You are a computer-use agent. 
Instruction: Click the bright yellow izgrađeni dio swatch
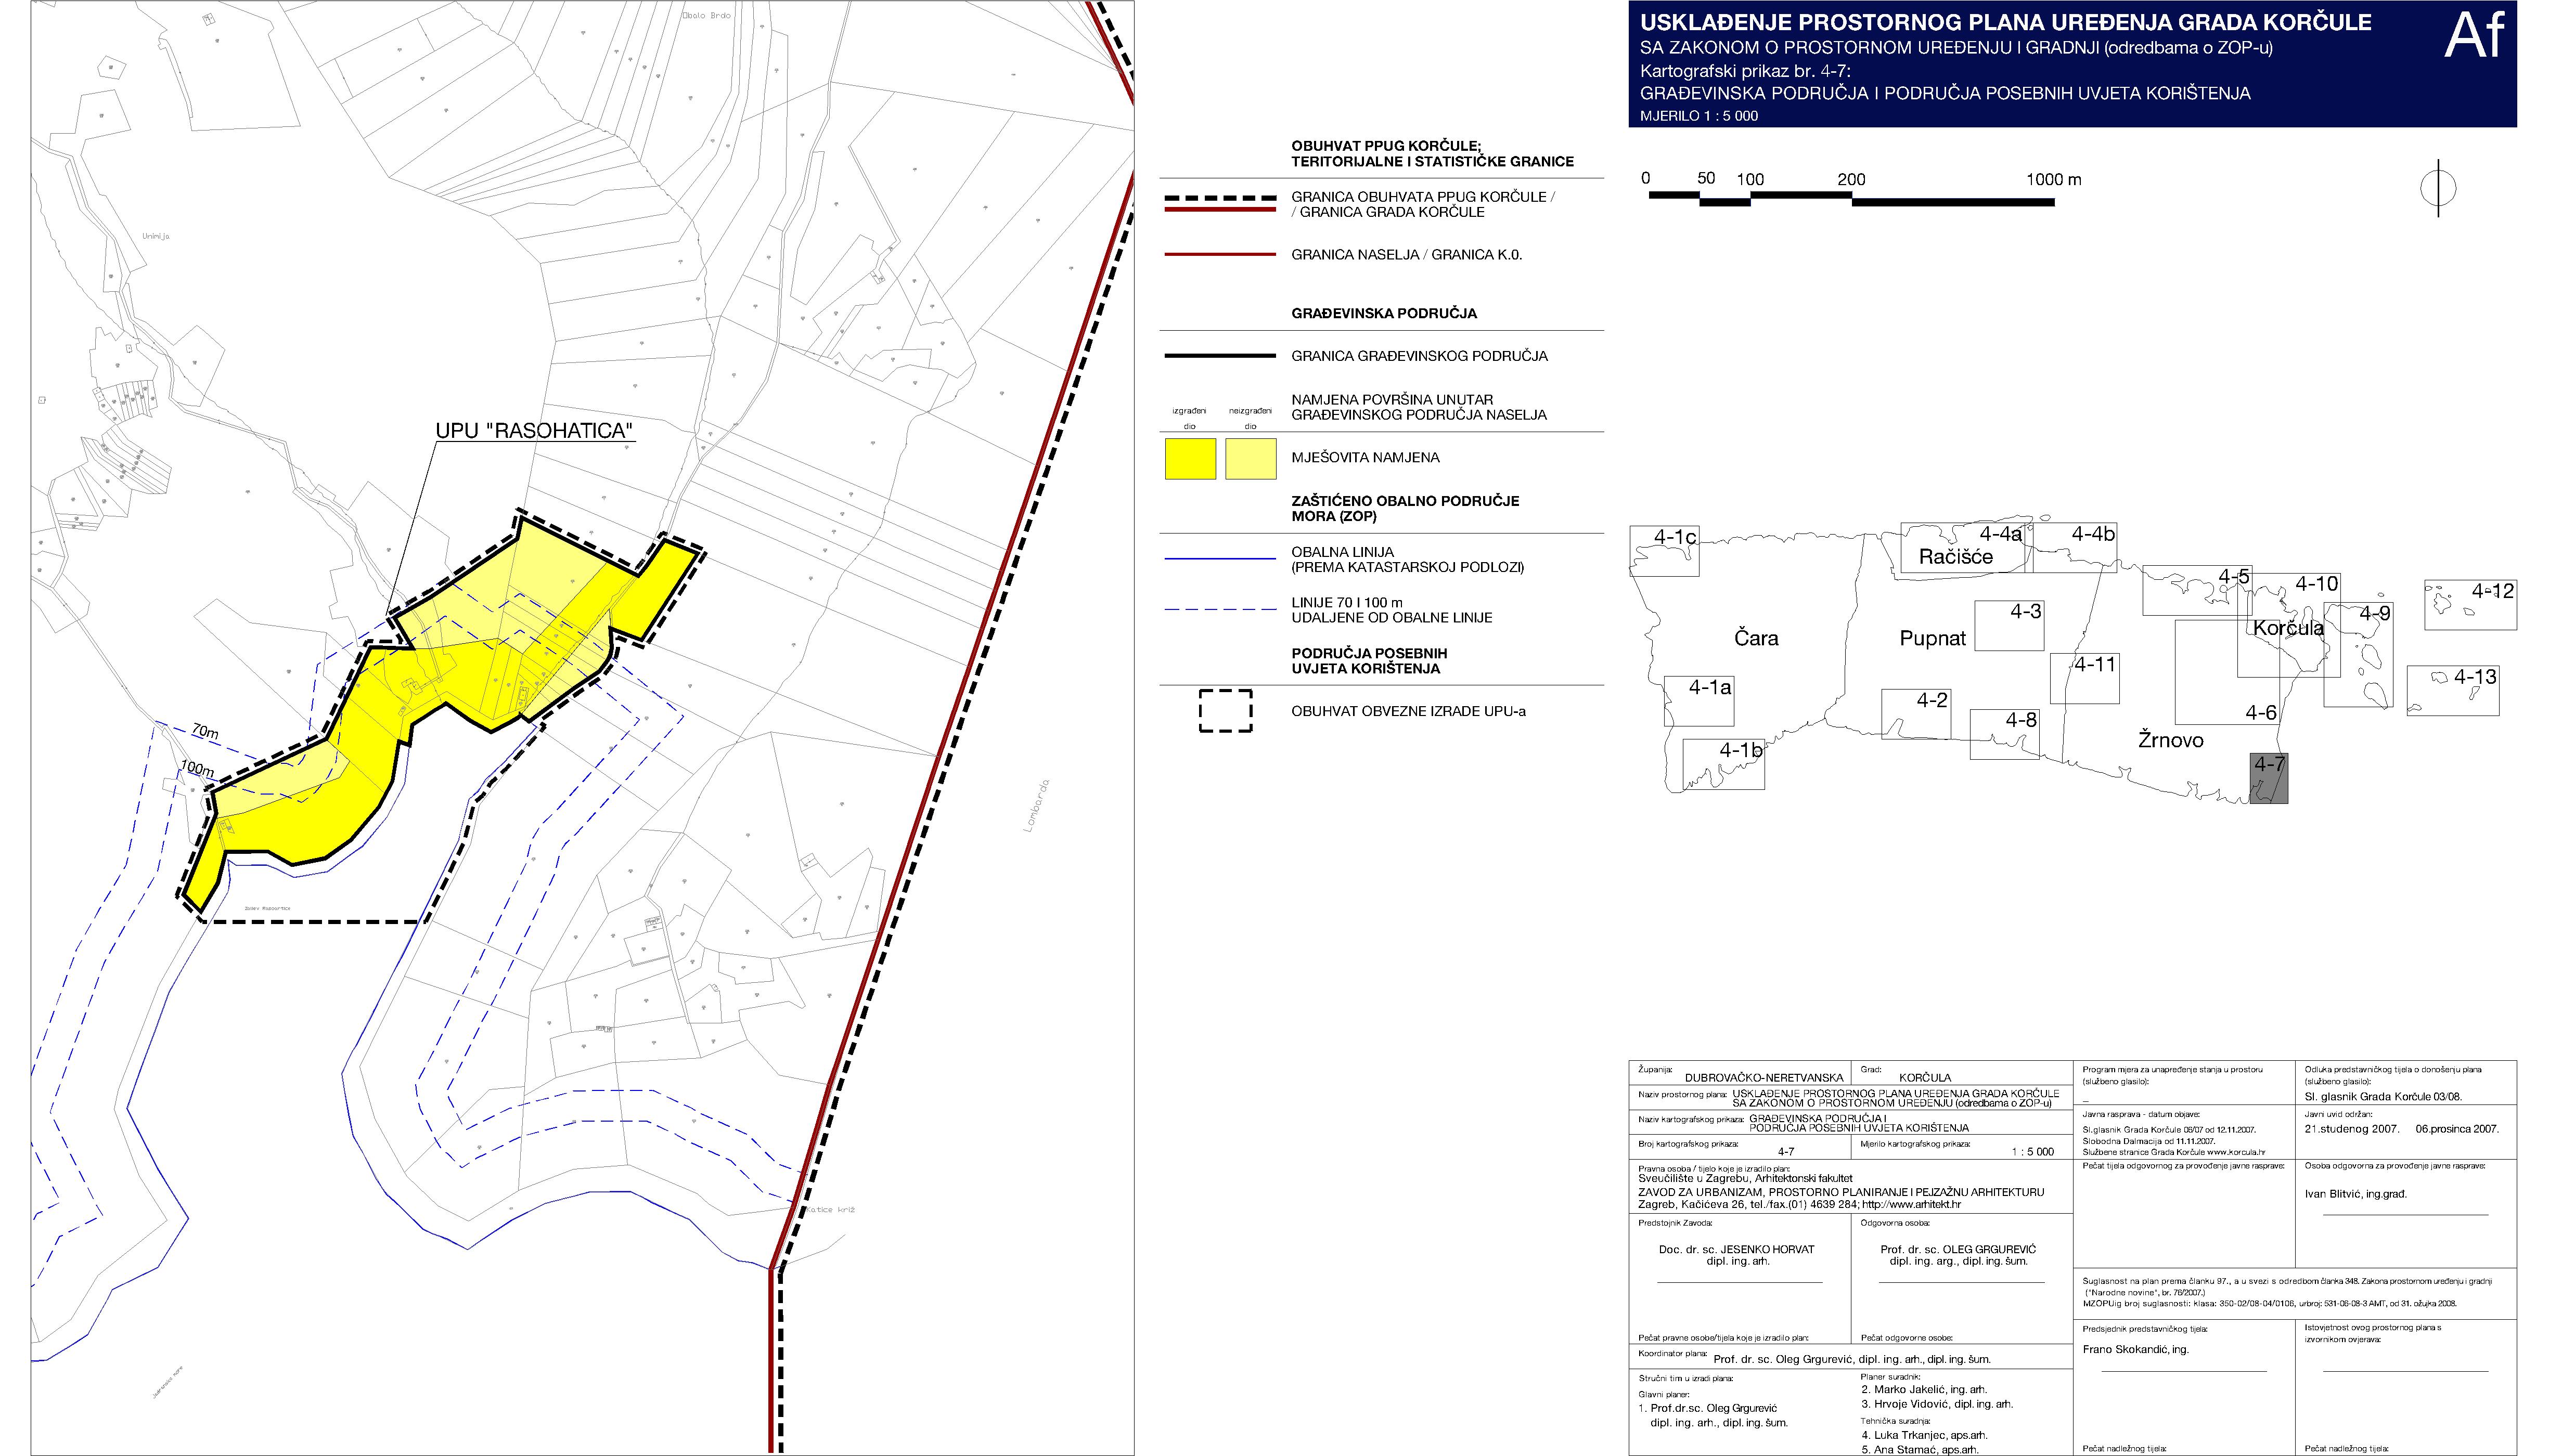[x=1190, y=459]
